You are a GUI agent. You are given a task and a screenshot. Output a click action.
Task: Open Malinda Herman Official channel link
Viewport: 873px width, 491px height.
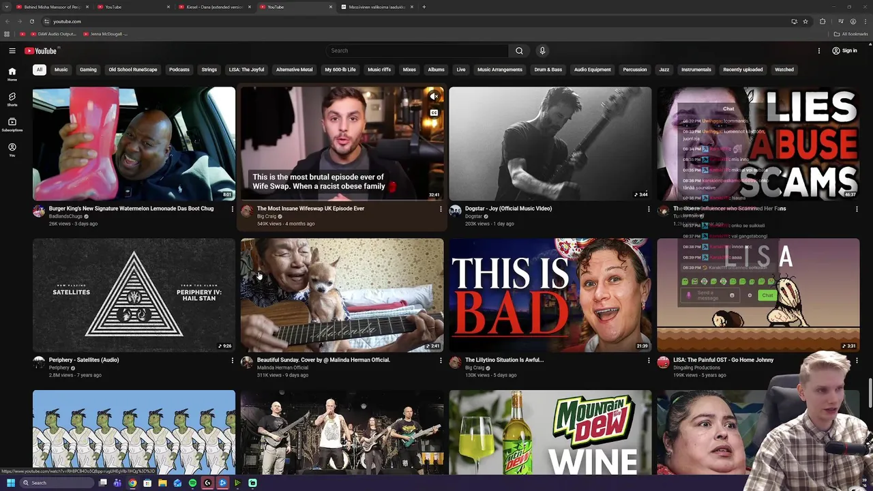tap(282, 368)
